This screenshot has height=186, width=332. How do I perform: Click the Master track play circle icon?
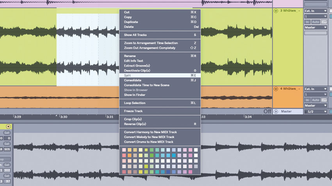tap(276, 112)
